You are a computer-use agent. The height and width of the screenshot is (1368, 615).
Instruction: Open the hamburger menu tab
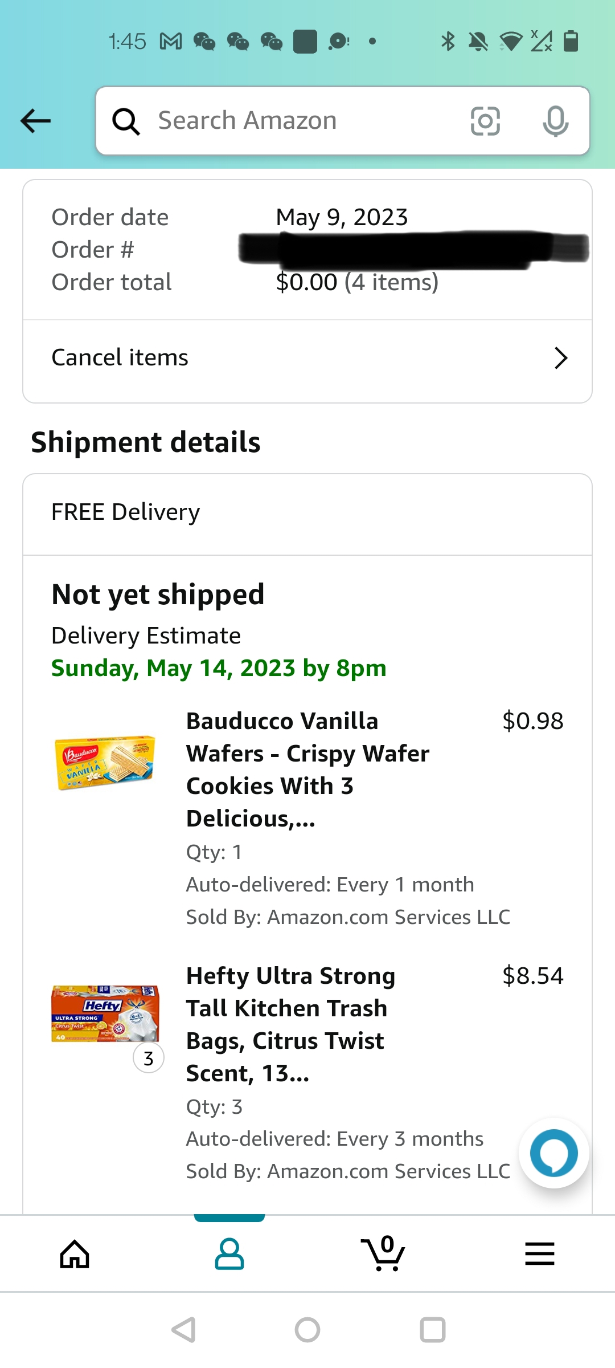point(539,1254)
